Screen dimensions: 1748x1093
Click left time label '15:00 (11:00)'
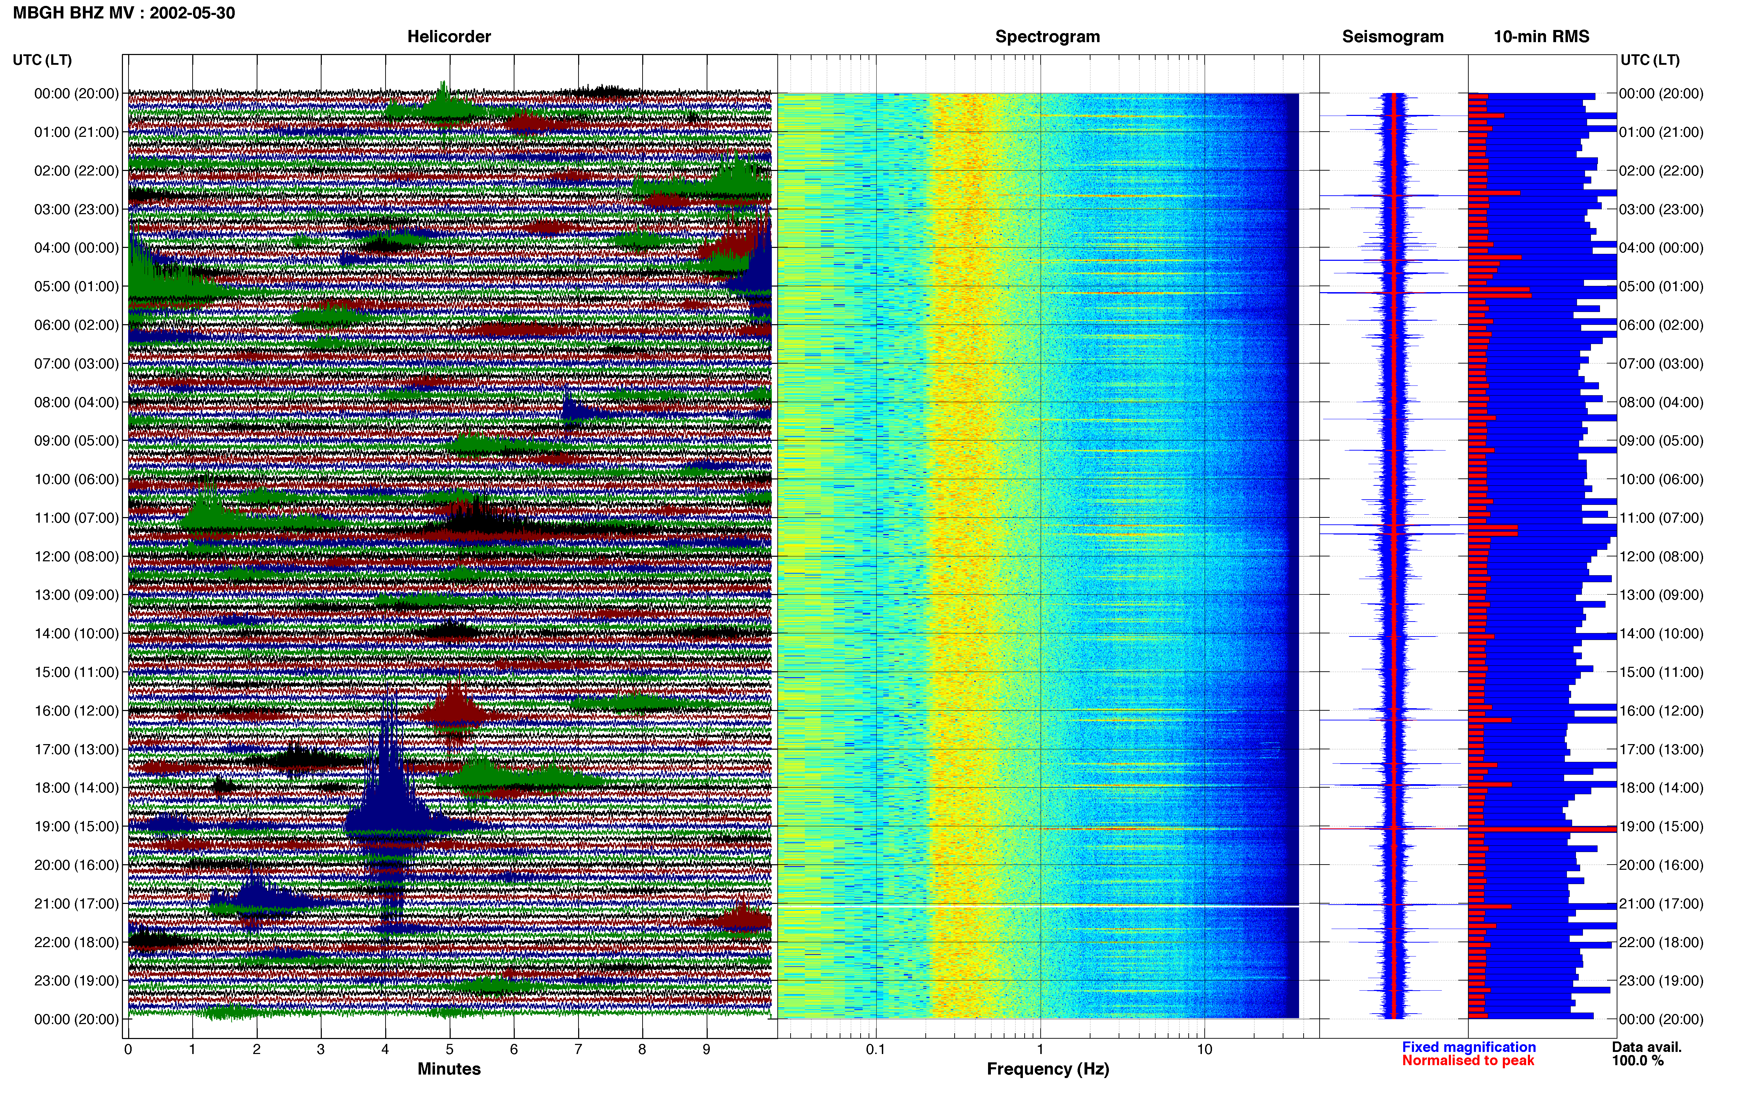pyautogui.click(x=77, y=672)
